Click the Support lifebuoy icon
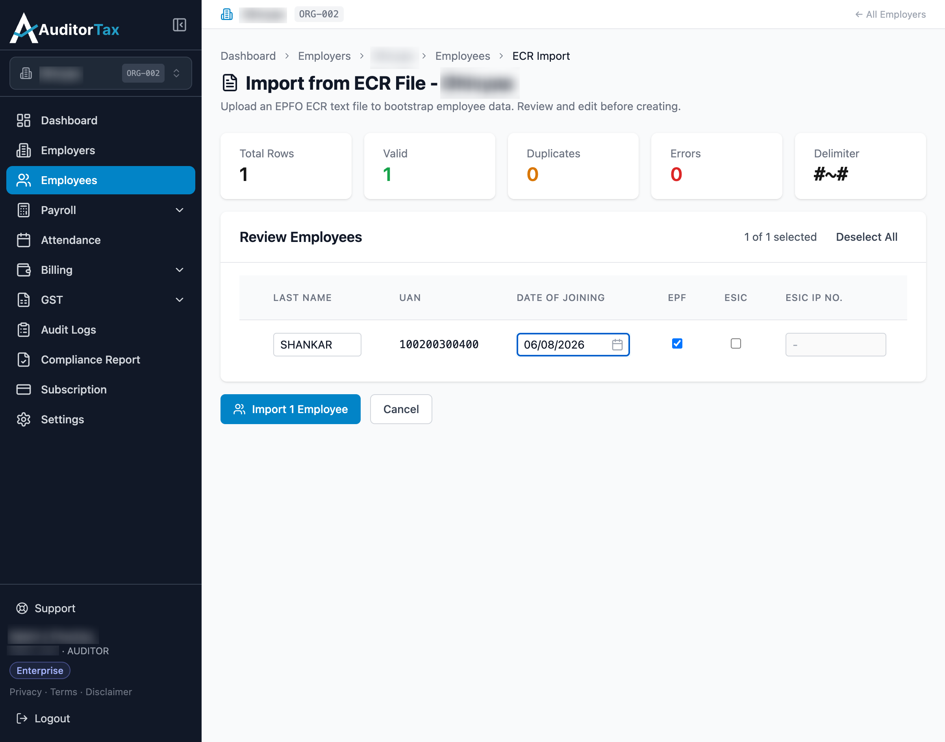945x742 pixels. pyautogui.click(x=22, y=608)
